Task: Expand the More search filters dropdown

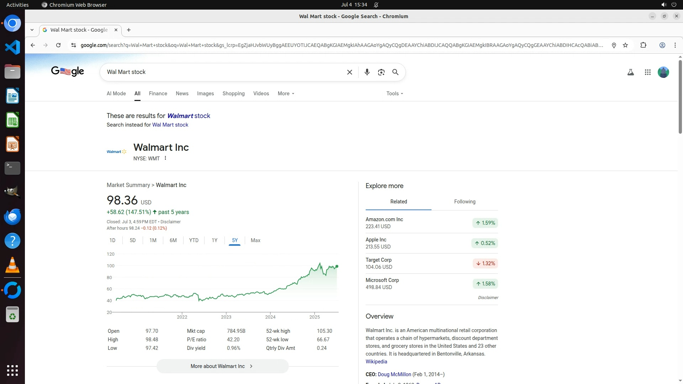Action: click(286, 94)
